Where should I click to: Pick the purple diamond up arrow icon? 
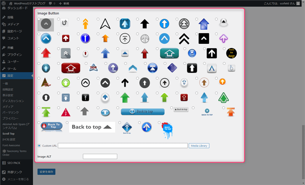172,68
